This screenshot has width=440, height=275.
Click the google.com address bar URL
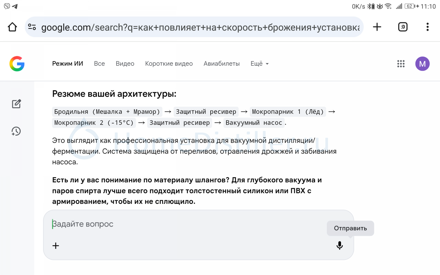(200, 28)
